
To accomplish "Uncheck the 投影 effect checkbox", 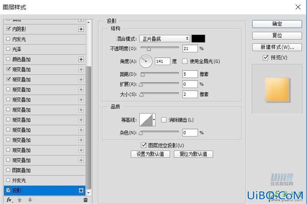I will (x=8, y=190).
